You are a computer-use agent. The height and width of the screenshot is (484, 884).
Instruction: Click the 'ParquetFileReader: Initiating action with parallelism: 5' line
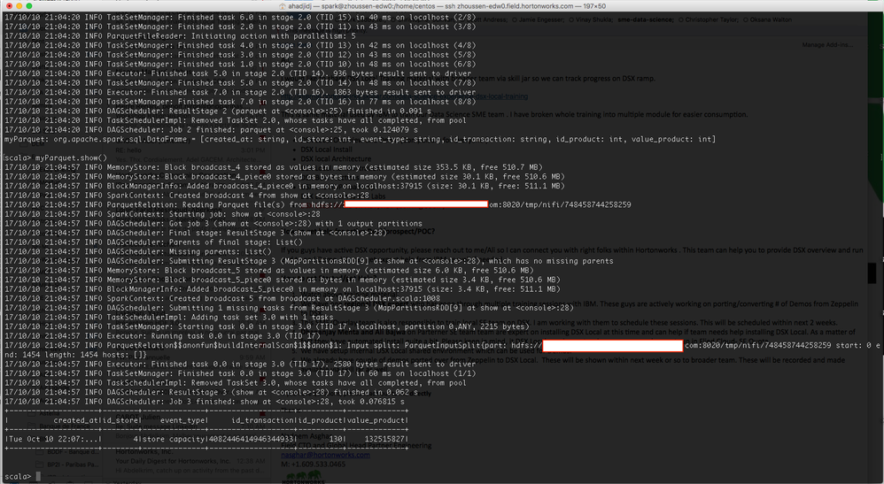pyautogui.click(x=180, y=36)
